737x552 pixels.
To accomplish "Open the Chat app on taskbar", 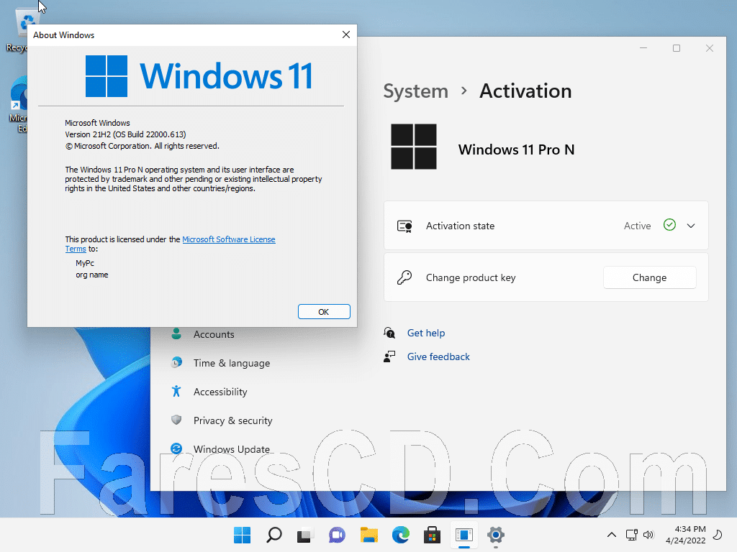I will pyautogui.click(x=337, y=535).
